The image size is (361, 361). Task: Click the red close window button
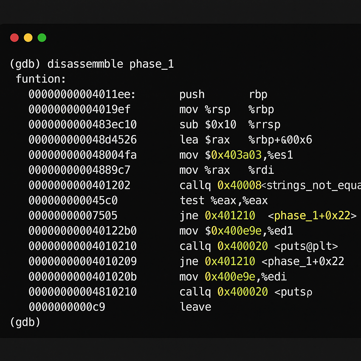14,37
